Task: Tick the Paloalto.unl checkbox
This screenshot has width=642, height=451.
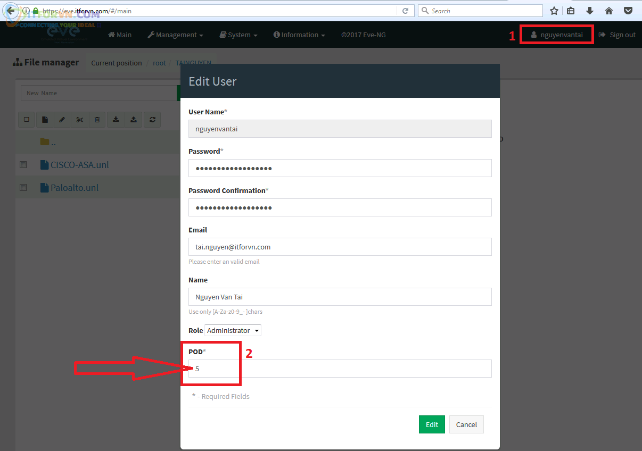Action: click(23, 188)
